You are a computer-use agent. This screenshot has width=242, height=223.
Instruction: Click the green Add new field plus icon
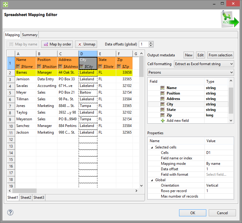[x=163, y=121]
